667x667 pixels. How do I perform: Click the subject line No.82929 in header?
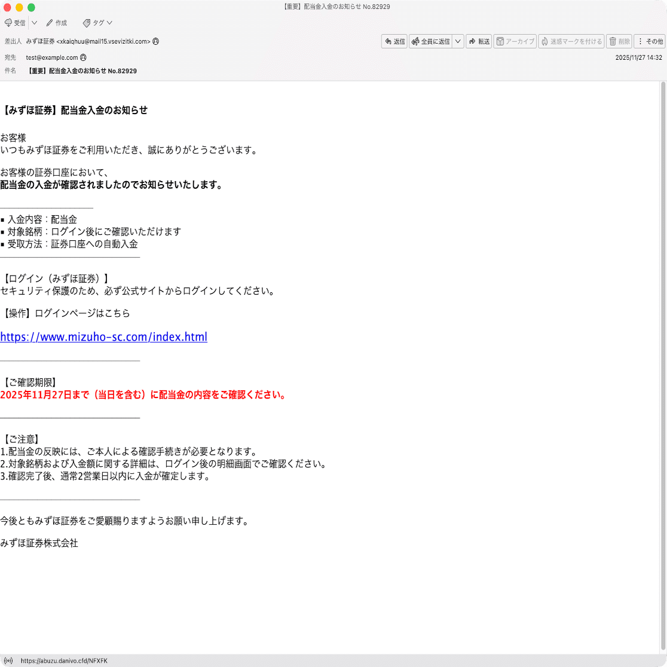click(x=82, y=71)
